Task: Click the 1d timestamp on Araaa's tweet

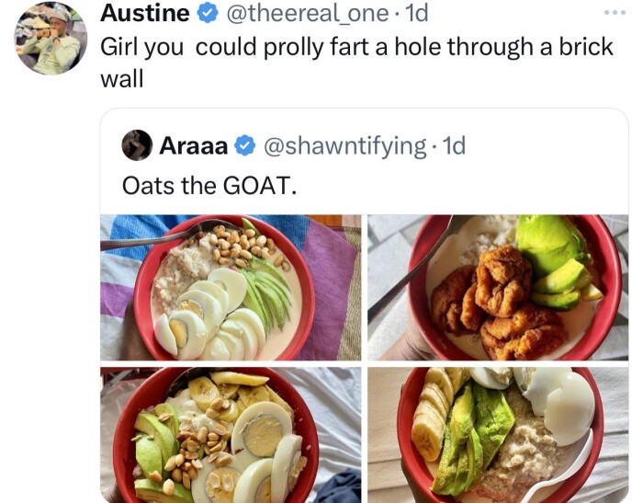Action: pyautogui.click(x=455, y=146)
